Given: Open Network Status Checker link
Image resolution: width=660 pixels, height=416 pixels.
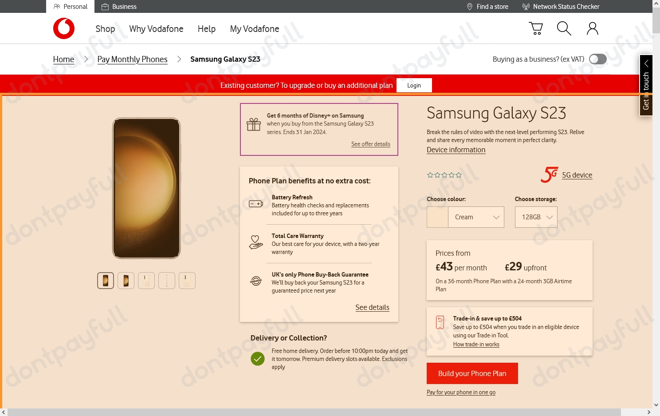Looking at the screenshot, I should 566,7.
